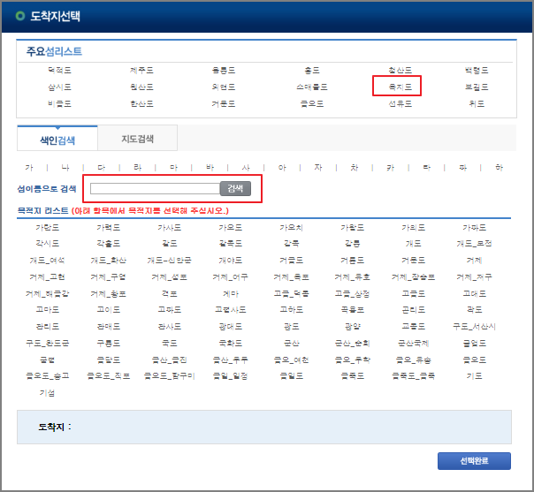Select 위도 in the main island list
The width and height of the screenshot is (534, 492).
point(477,103)
